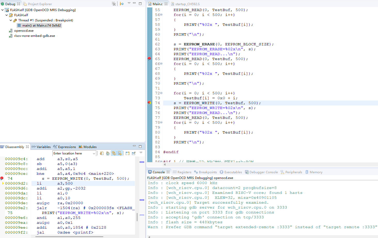Click the Enter location here field
378x238 pixels.
coord(72,153)
